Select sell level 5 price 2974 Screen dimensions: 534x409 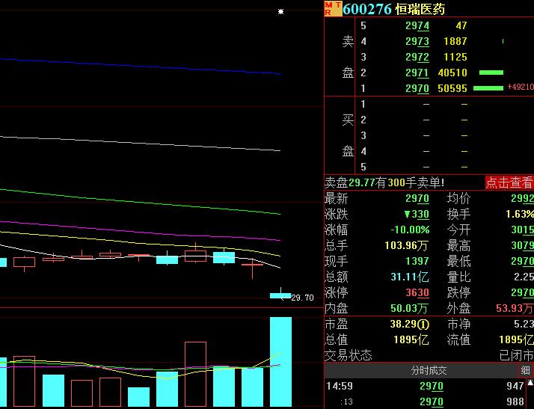[x=417, y=25]
